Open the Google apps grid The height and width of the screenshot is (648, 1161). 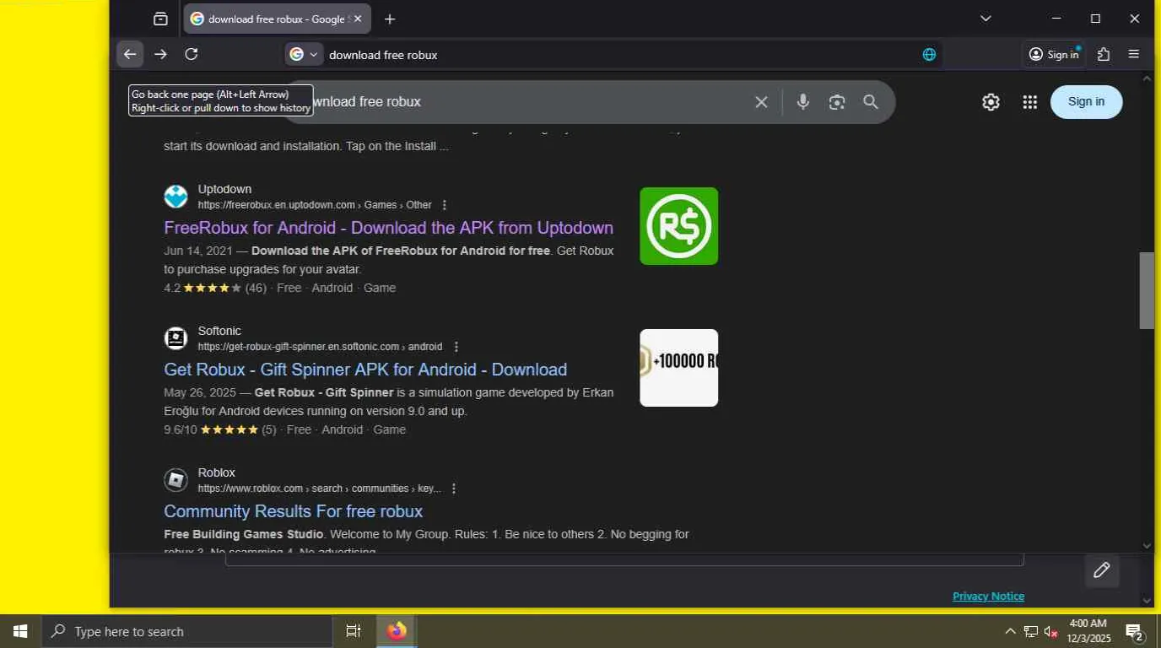(1029, 102)
